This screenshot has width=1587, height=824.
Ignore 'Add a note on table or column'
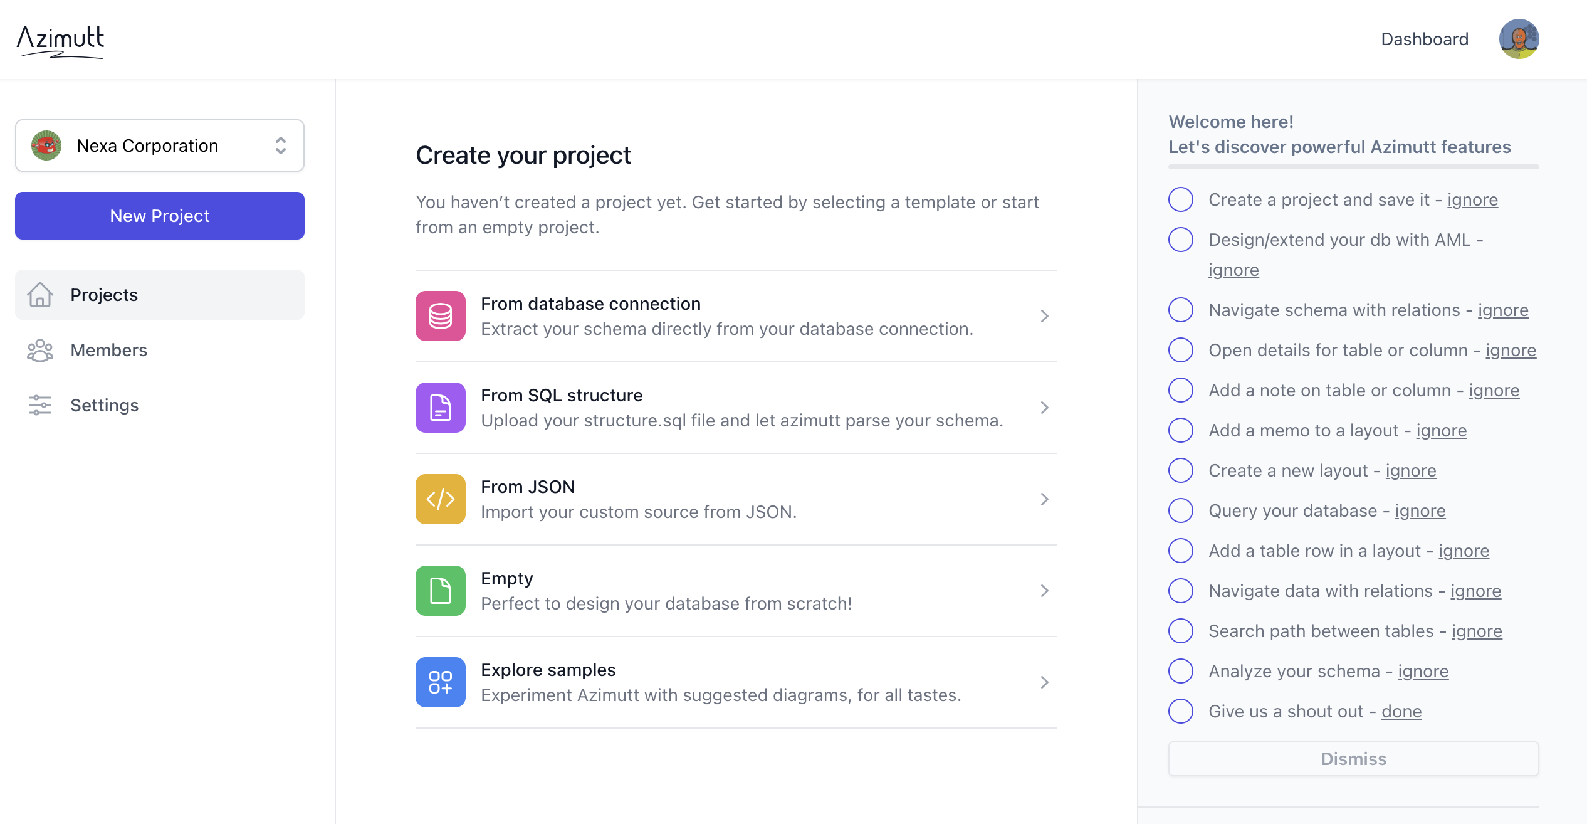click(1494, 391)
